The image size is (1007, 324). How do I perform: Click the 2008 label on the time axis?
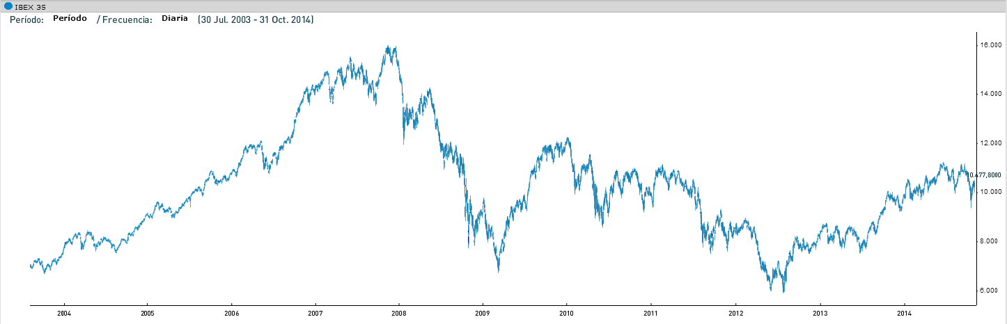[399, 314]
